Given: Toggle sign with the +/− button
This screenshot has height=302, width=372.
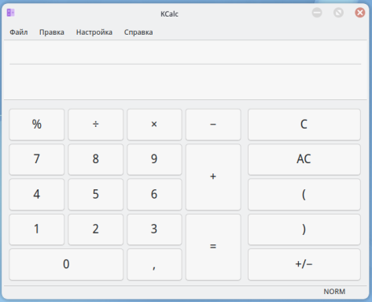Looking at the screenshot, I should 304,264.
